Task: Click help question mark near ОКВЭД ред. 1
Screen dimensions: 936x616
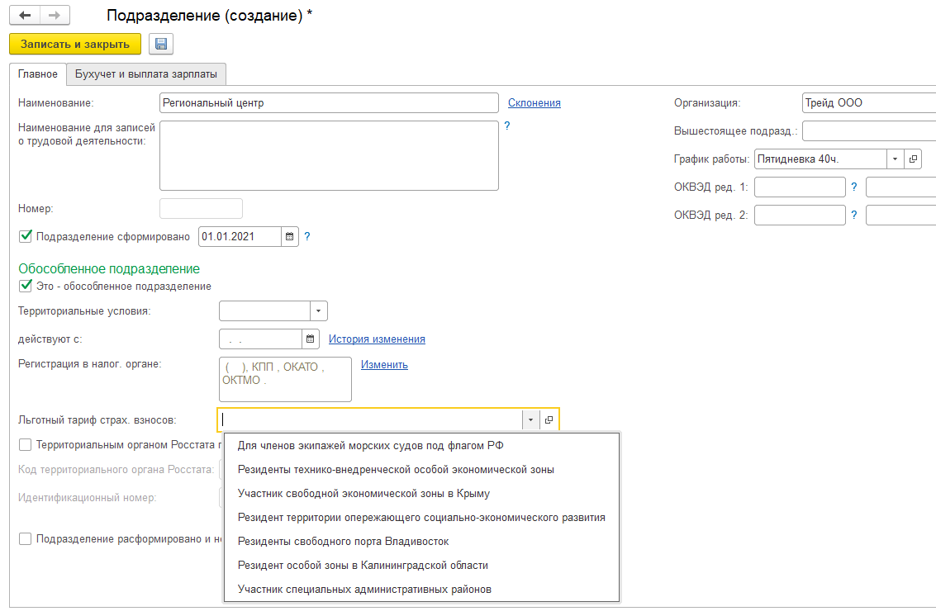Action: 854,187
